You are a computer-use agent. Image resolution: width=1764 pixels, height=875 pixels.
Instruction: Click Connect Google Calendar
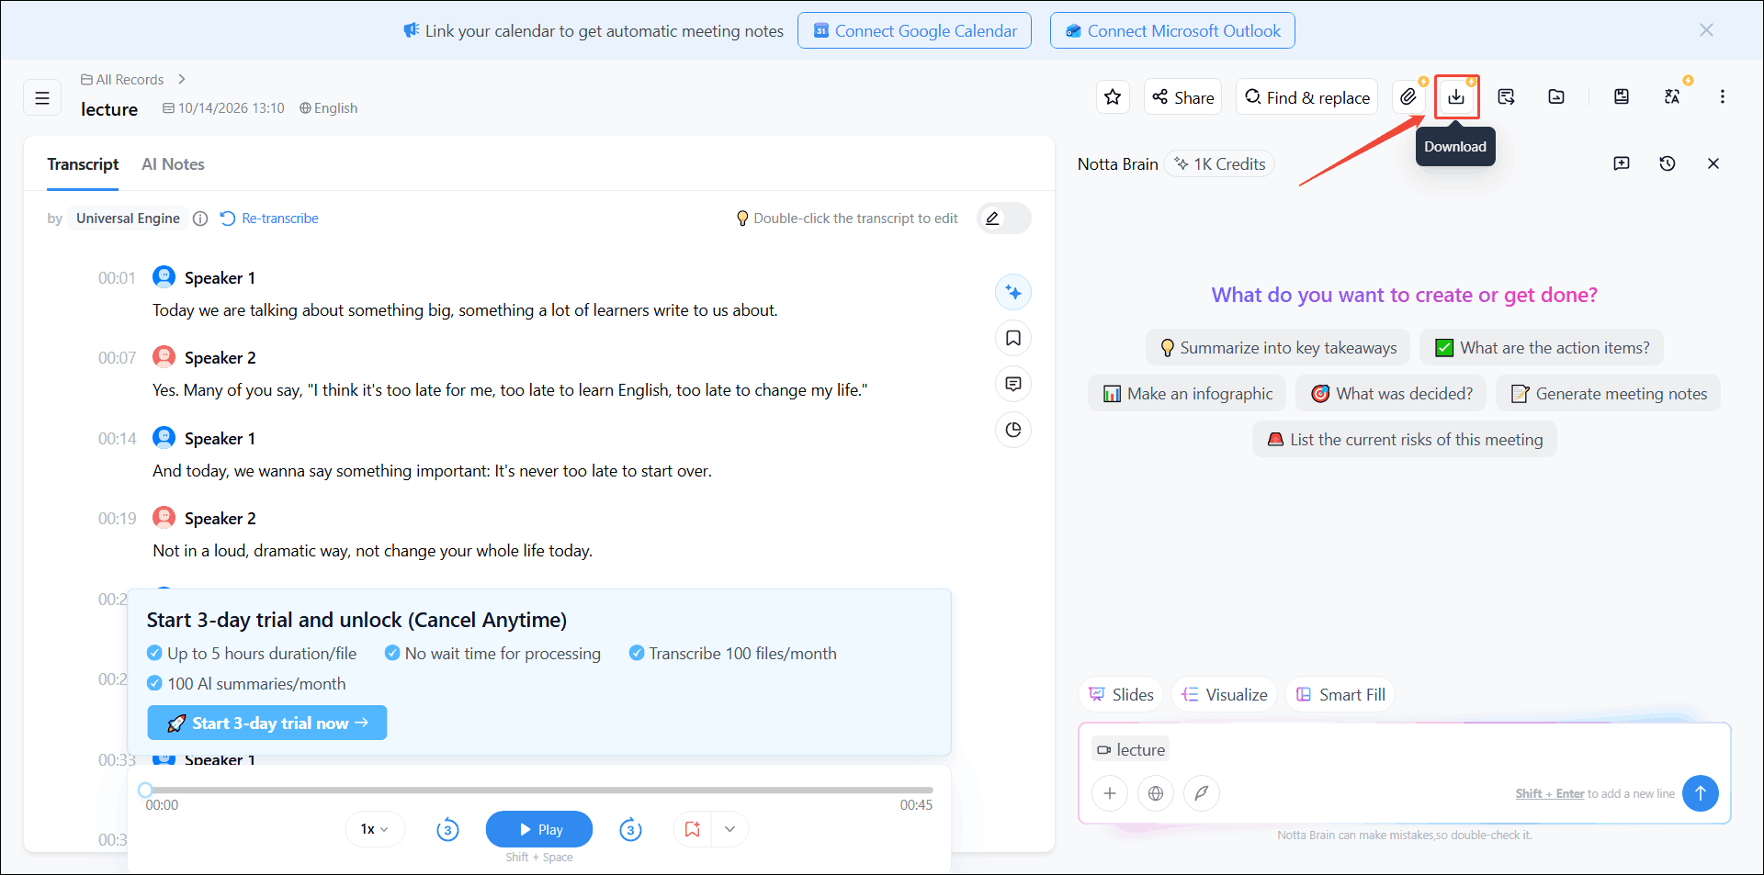pyautogui.click(x=914, y=30)
